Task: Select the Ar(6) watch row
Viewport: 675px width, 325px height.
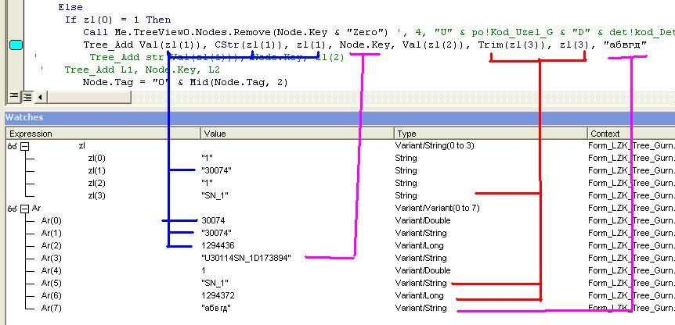Action: (x=340, y=295)
